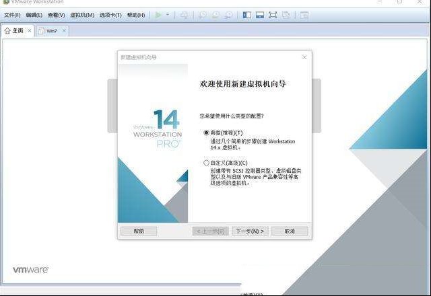Open the 虚拟机(M) menu
The width and height of the screenshot is (431, 296).
pos(82,15)
